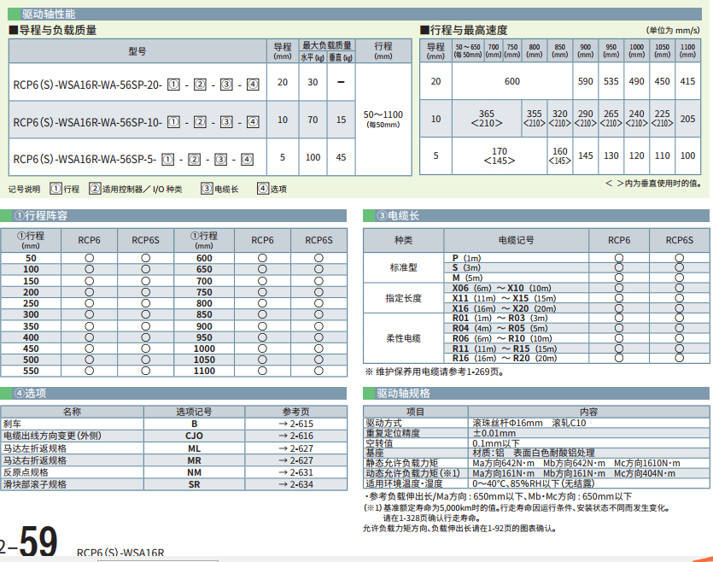The image size is (713, 562).
Task: Click the P (1m) cable code
Action: click(466, 258)
